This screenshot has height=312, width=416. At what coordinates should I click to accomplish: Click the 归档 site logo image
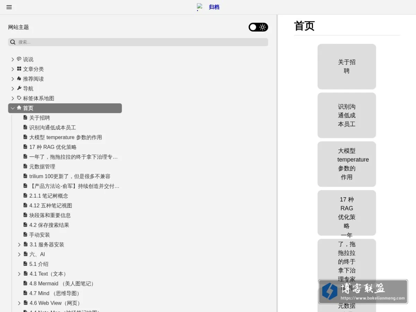[x=200, y=7]
